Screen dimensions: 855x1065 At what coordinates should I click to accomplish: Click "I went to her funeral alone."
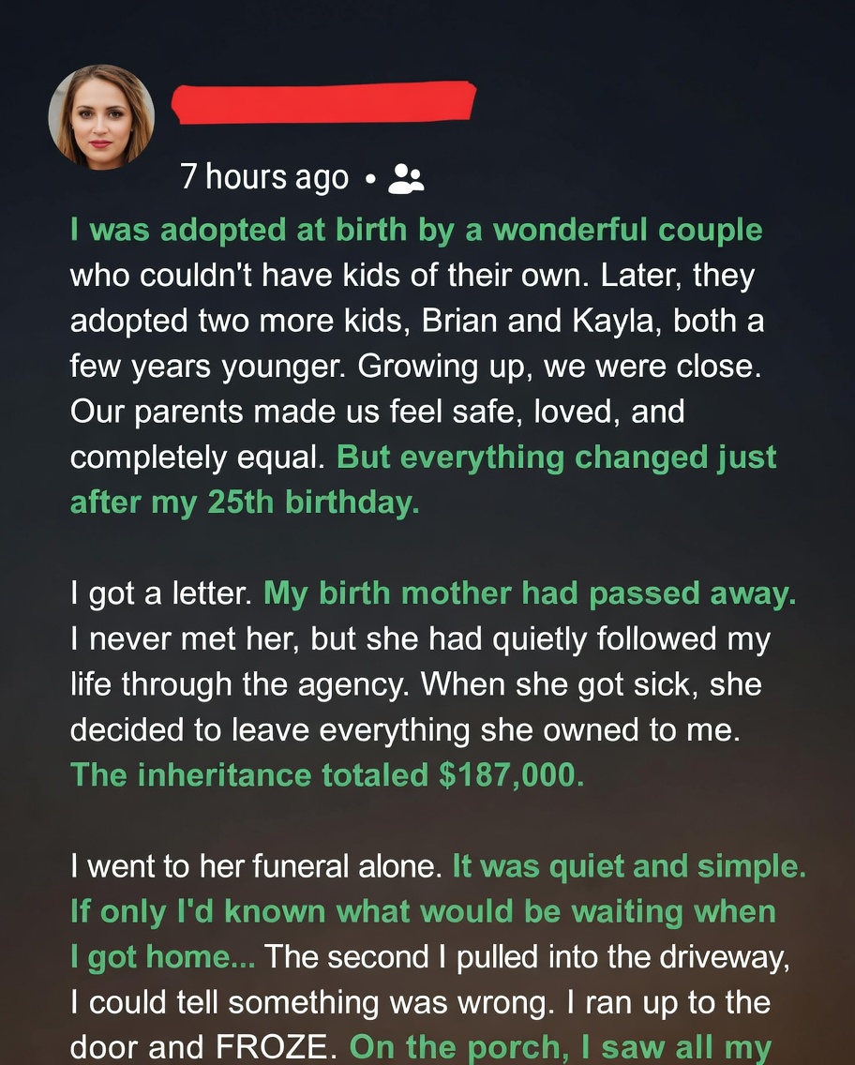click(x=255, y=867)
